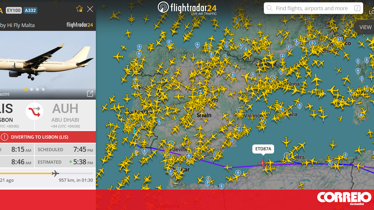Image resolution: width=374 pixels, height=210 pixels.
Task: Add flight to favorites with star icon
Action: coord(79,9)
